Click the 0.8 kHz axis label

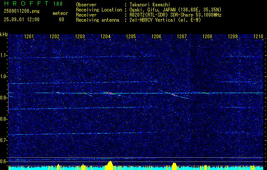pos(3,119)
